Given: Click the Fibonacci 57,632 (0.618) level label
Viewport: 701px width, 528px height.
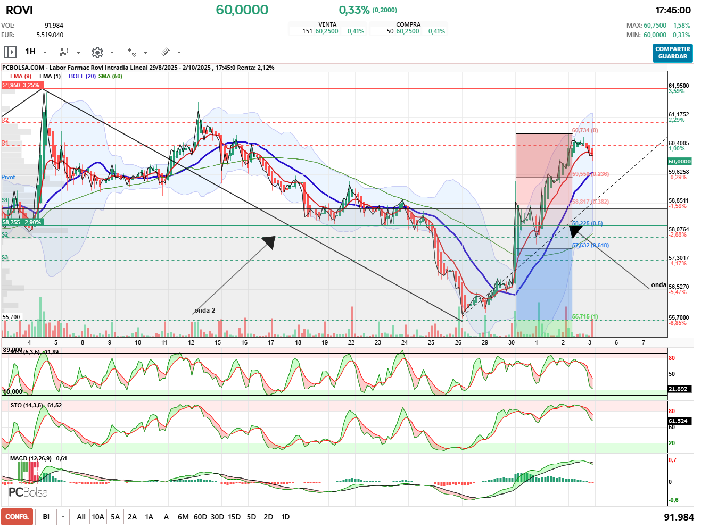Looking at the screenshot, I should (590, 245).
